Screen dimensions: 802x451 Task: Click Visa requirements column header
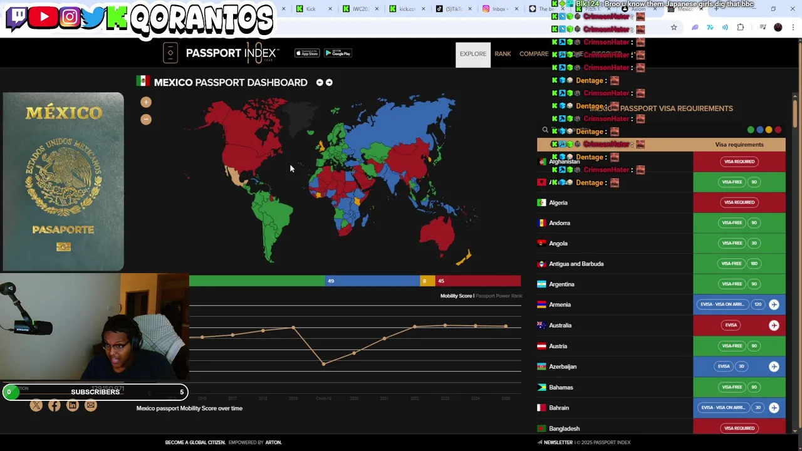click(739, 145)
